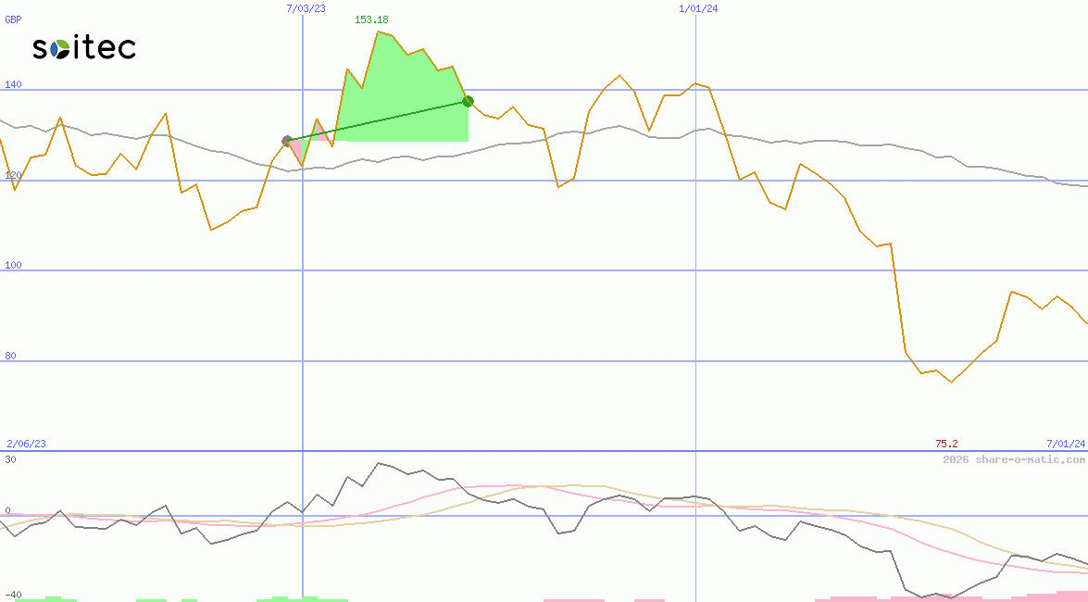This screenshot has height=602, width=1088.
Task: Select the 80 price axis label
Action: coord(11,357)
